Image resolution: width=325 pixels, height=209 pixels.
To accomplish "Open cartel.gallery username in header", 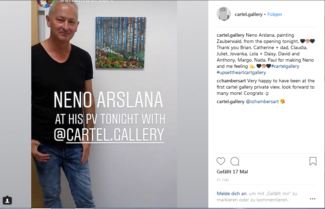I will tap(249, 14).
